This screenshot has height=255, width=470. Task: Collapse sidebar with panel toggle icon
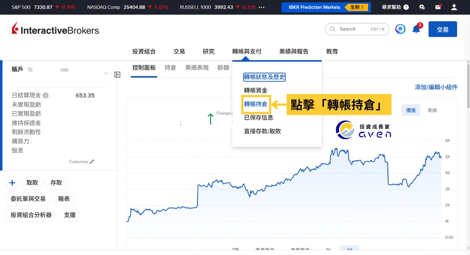click(x=117, y=75)
